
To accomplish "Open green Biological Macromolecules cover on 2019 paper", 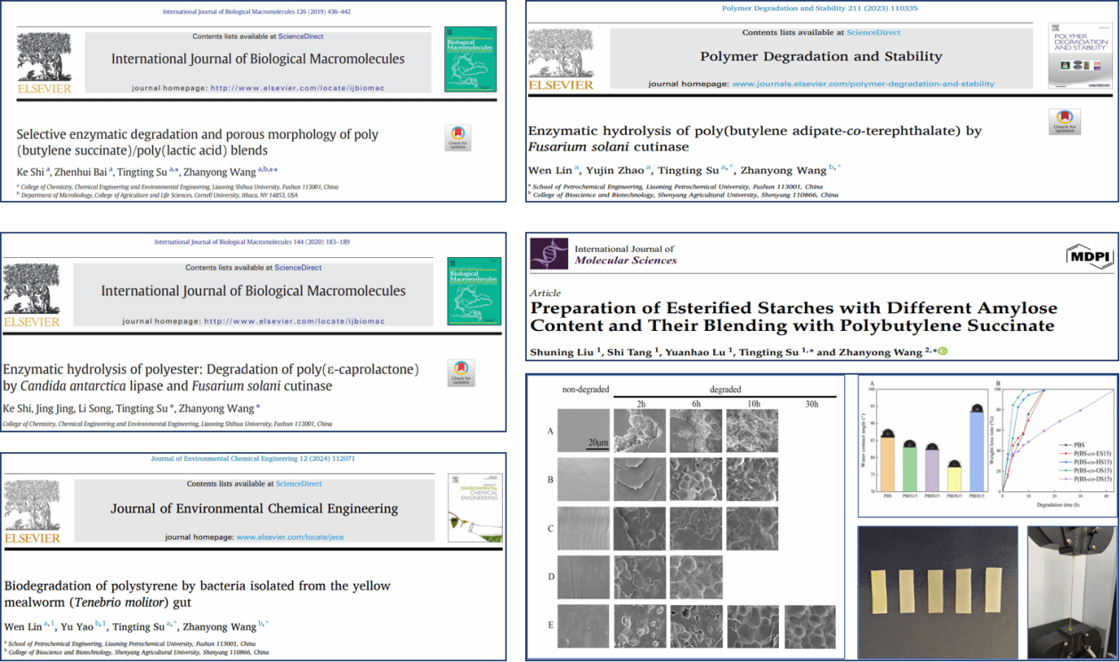I will point(469,60).
